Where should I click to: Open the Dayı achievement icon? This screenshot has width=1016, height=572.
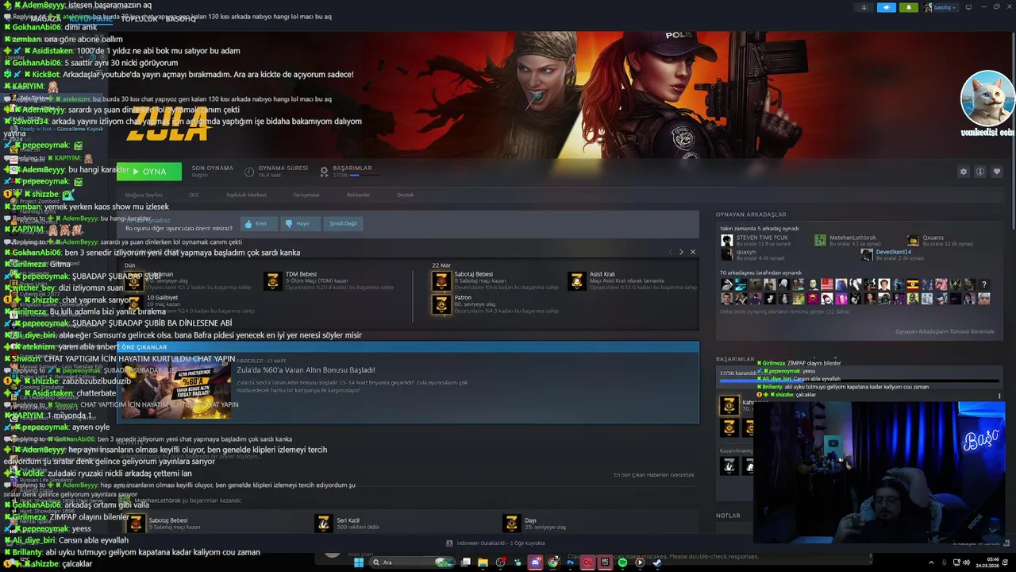(x=511, y=524)
